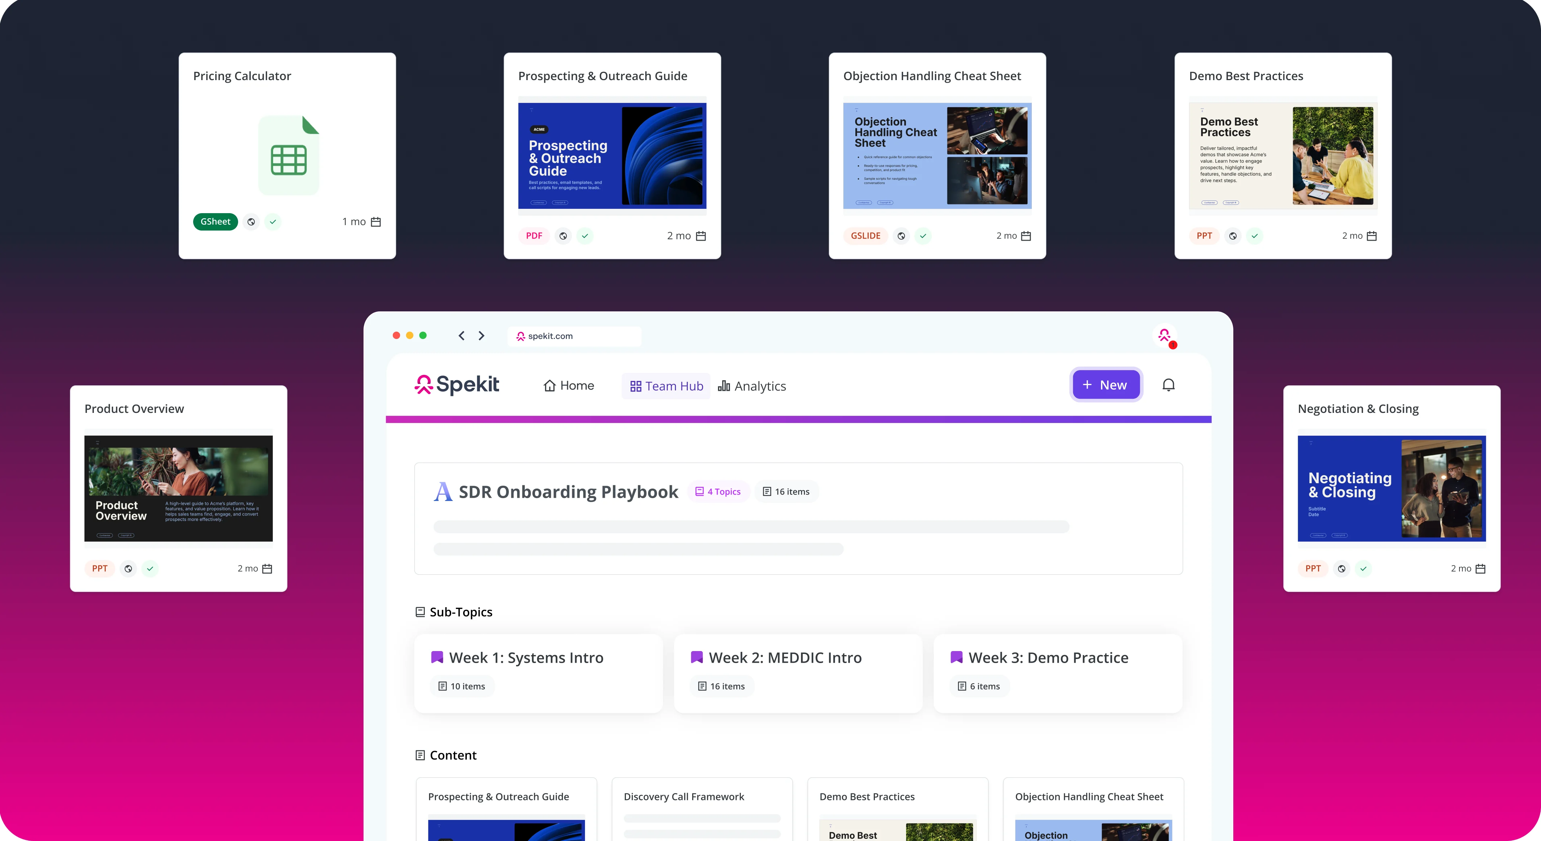Click the PPT tag on Demo Best Practices card
Viewport: 1541px width, 841px height.
point(1204,236)
